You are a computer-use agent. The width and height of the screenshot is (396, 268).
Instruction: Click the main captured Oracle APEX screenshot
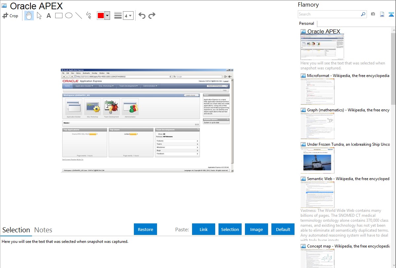coord(147,121)
